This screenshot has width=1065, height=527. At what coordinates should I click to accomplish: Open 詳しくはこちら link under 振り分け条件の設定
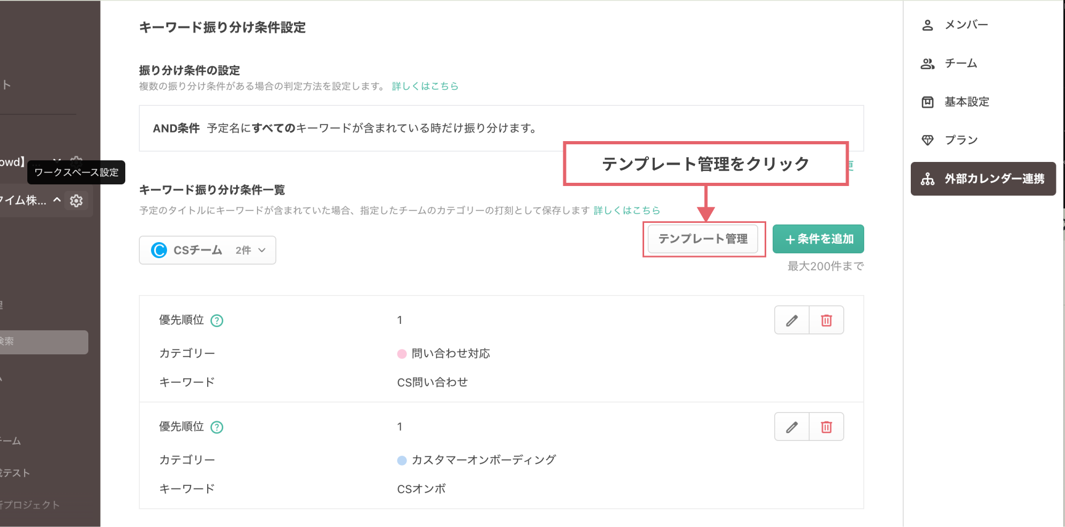(425, 86)
